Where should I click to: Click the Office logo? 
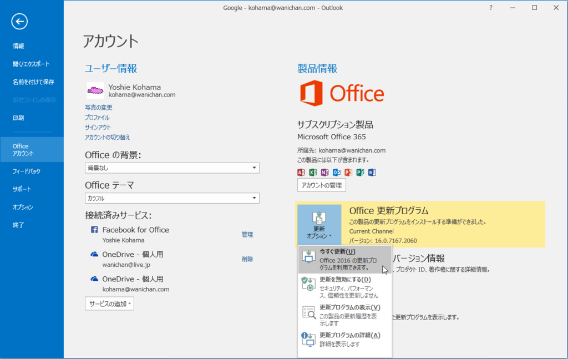point(342,93)
